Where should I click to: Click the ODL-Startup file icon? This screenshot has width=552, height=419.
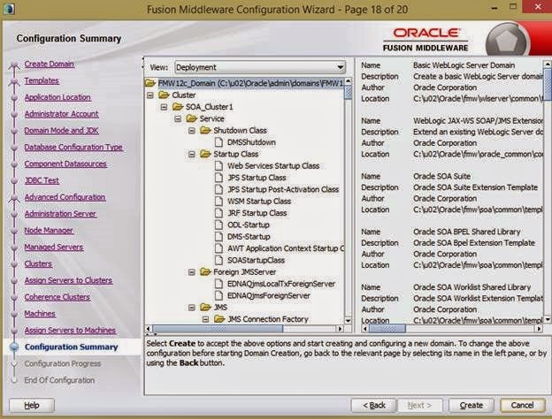pyautogui.click(x=218, y=225)
